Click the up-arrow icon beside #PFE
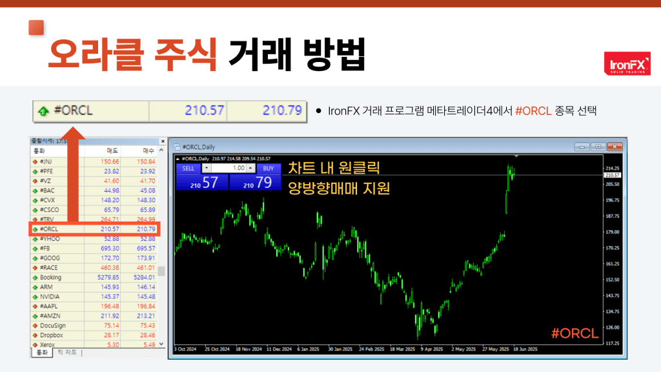The width and height of the screenshot is (661, 372). [36, 172]
